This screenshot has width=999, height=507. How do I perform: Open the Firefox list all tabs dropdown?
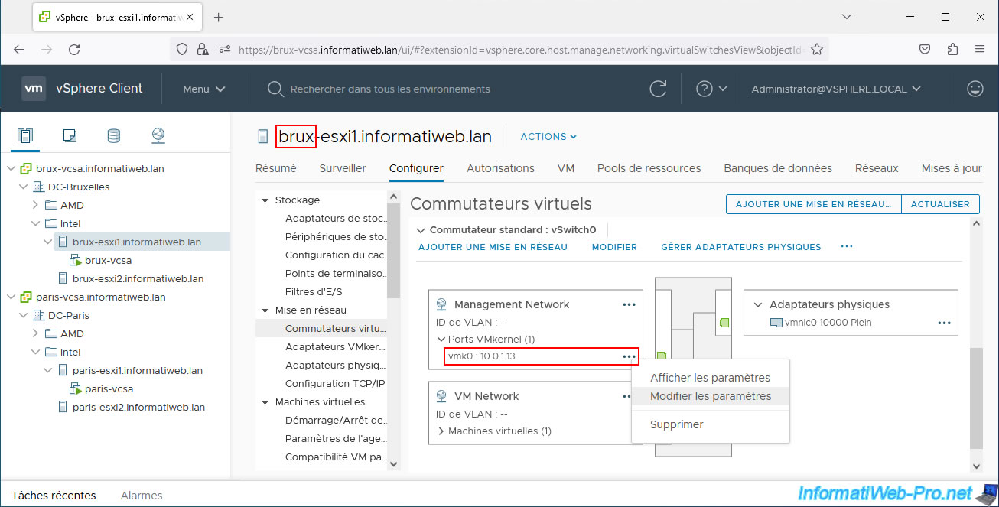847,17
